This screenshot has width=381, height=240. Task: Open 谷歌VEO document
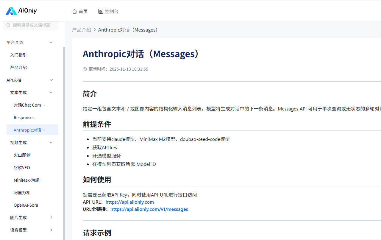(22, 168)
